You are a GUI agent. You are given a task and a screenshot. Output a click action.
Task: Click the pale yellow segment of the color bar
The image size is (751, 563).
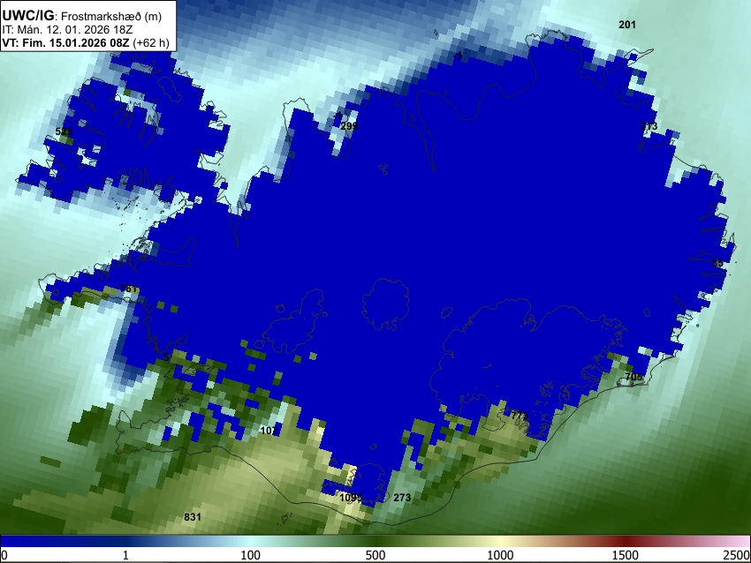click(x=500, y=541)
